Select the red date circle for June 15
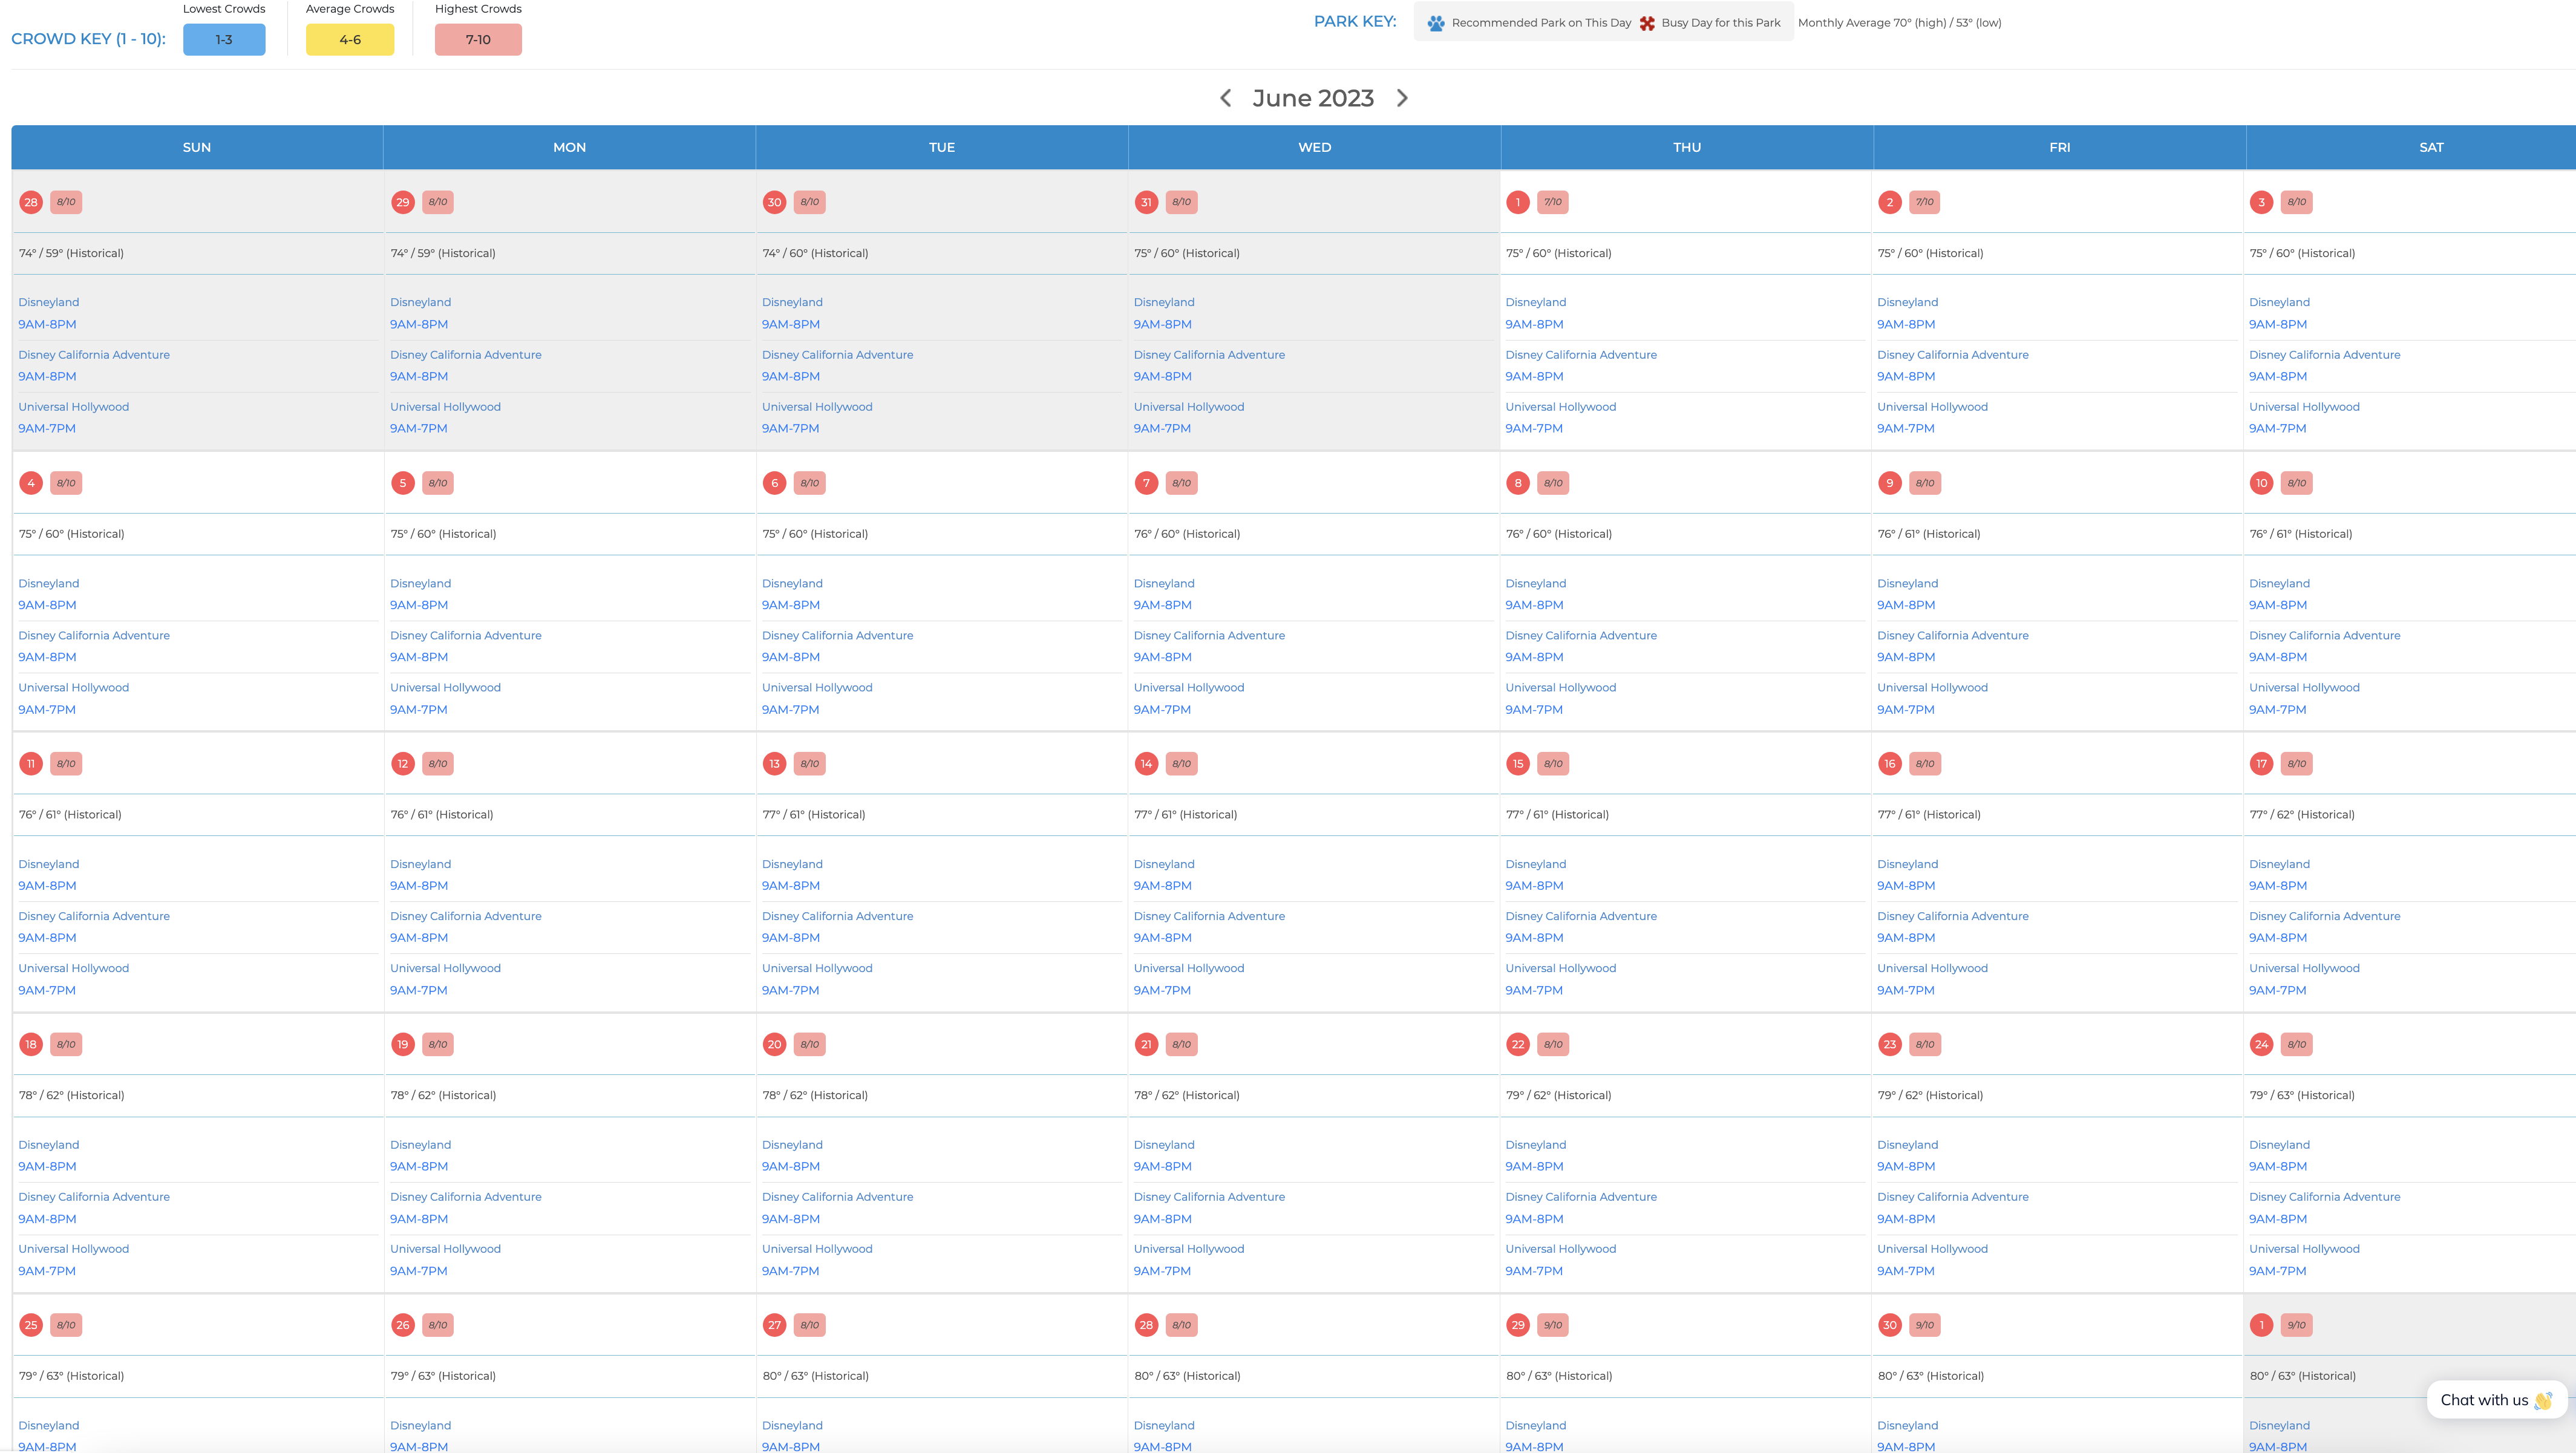2576x1453 pixels. pos(1517,764)
